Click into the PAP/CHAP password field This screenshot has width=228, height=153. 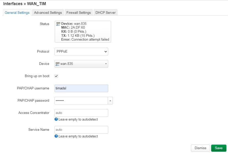point(81,101)
